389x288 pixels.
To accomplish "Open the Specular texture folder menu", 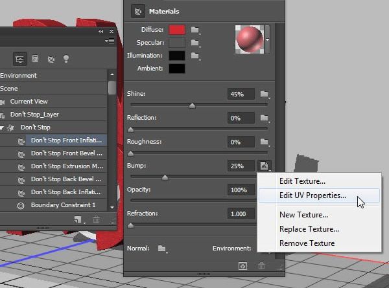I will click(x=195, y=43).
